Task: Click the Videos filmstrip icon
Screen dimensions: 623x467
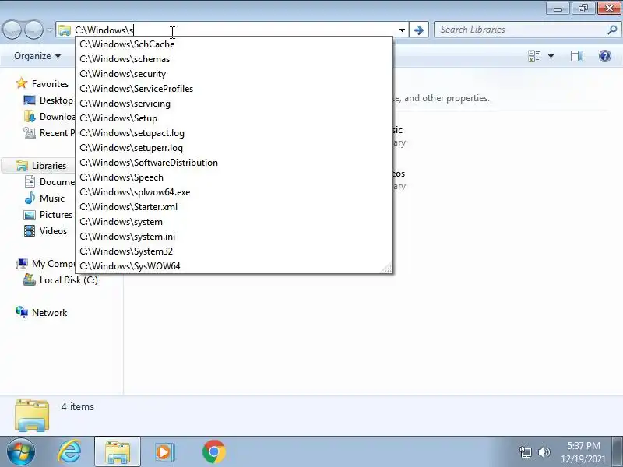Action: tap(30, 230)
